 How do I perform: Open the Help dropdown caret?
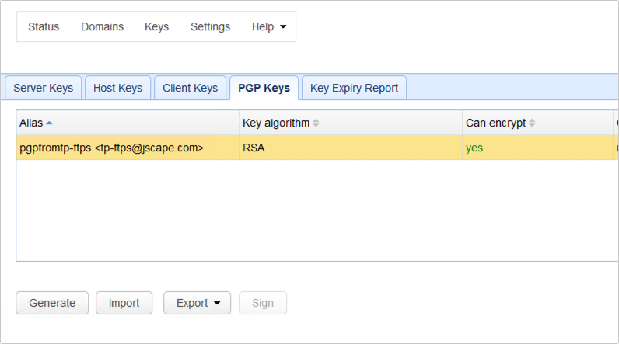[x=283, y=27]
